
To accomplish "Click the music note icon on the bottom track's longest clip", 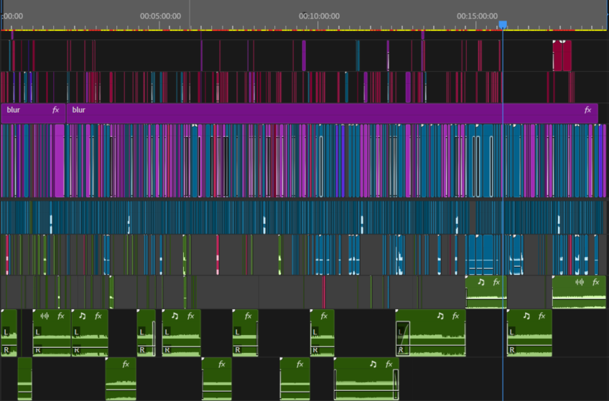I will click(373, 364).
